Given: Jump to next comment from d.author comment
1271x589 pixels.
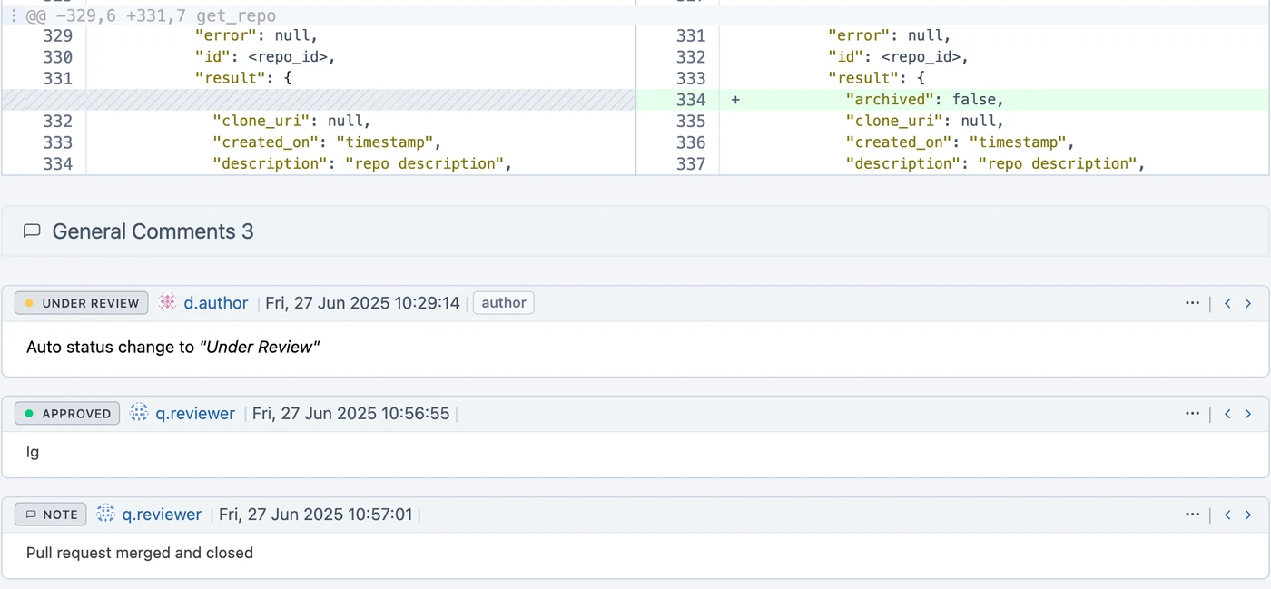Looking at the screenshot, I should [x=1248, y=303].
